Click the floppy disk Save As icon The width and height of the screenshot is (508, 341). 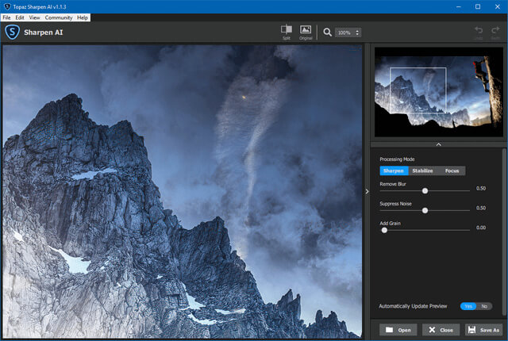471,330
